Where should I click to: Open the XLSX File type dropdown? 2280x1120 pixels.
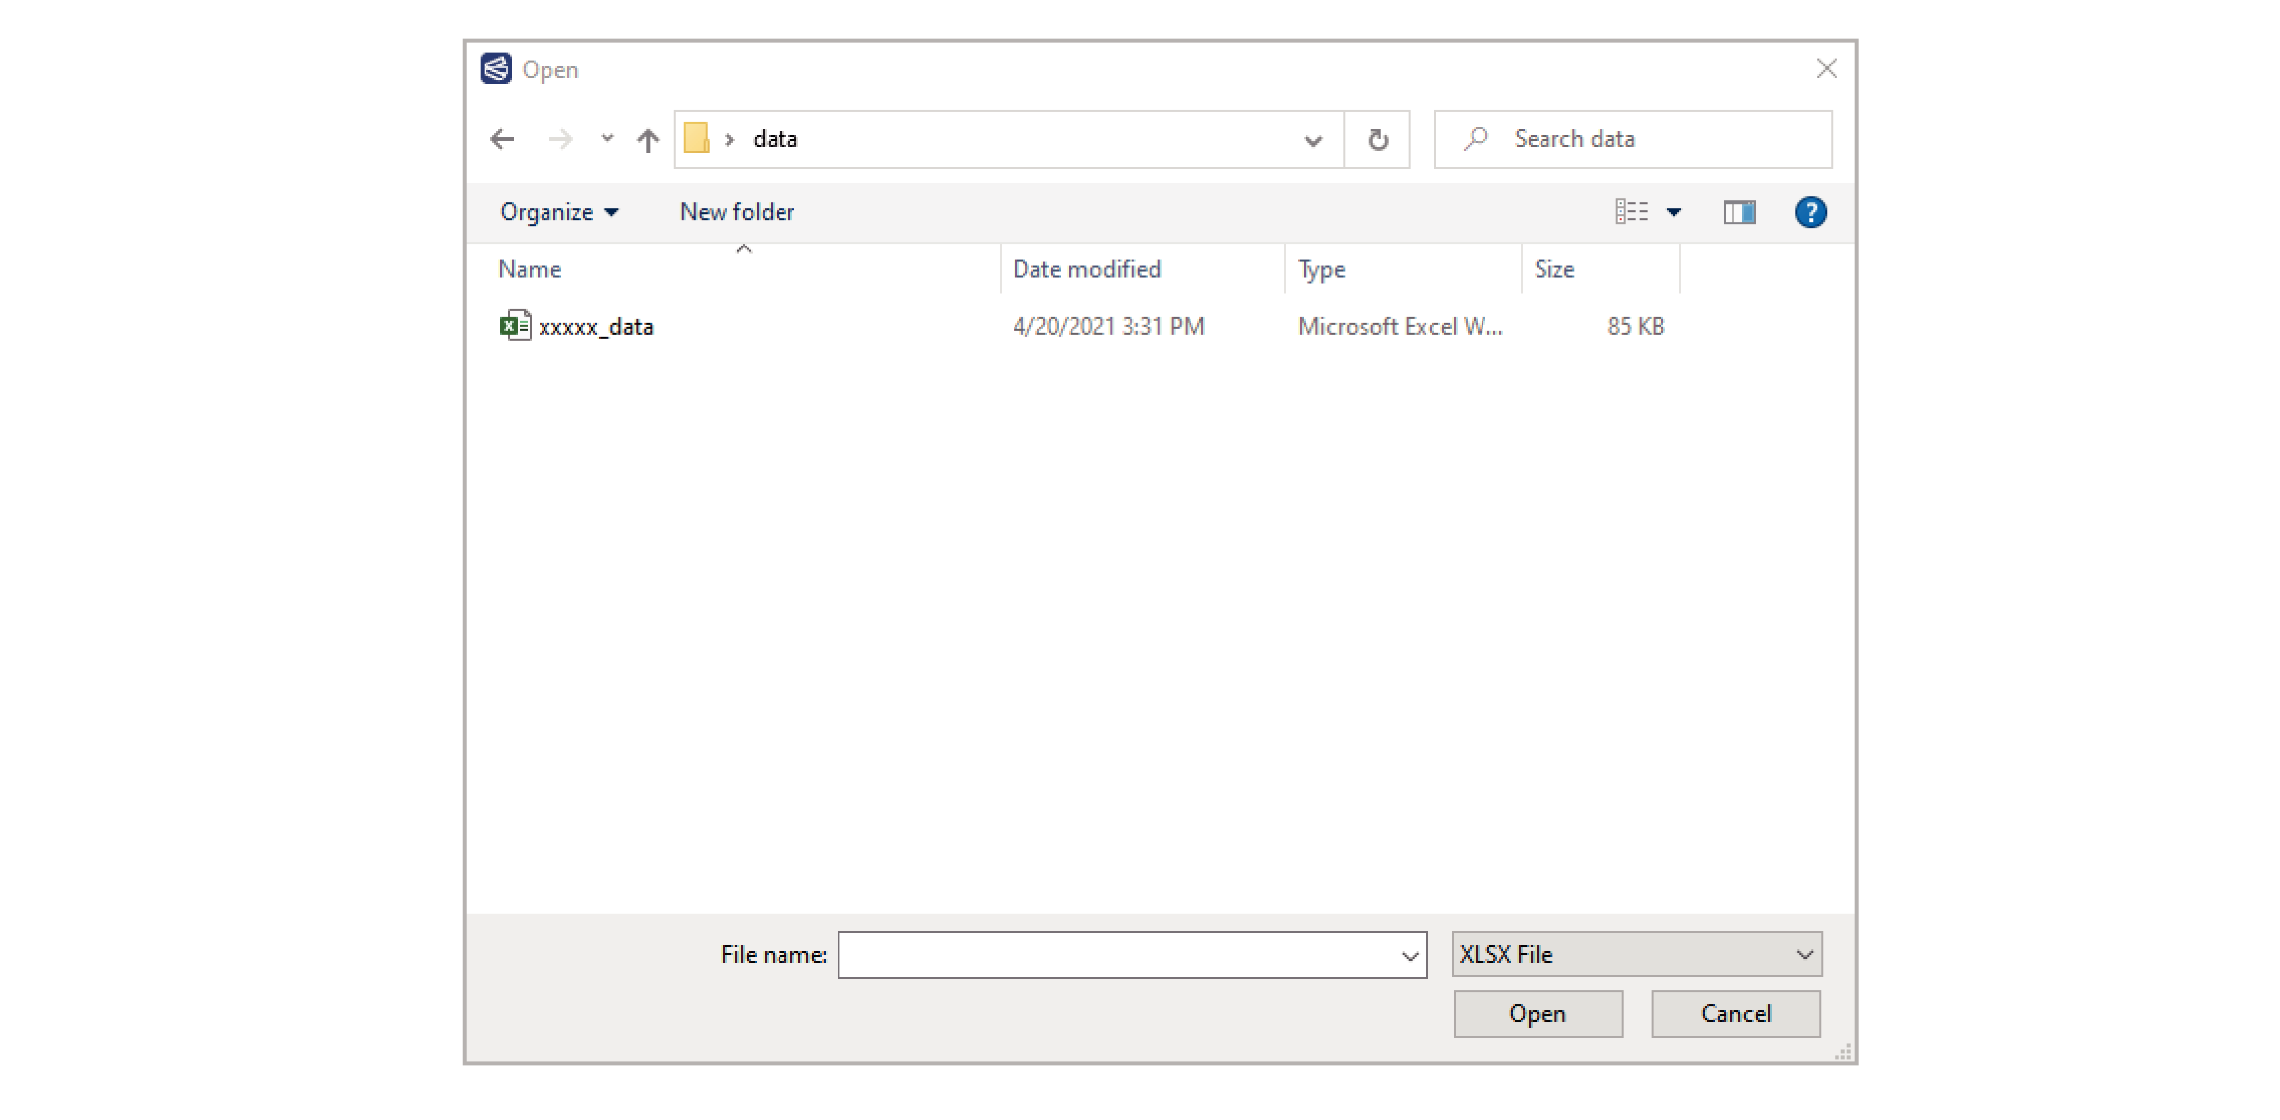click(1636, 954)
